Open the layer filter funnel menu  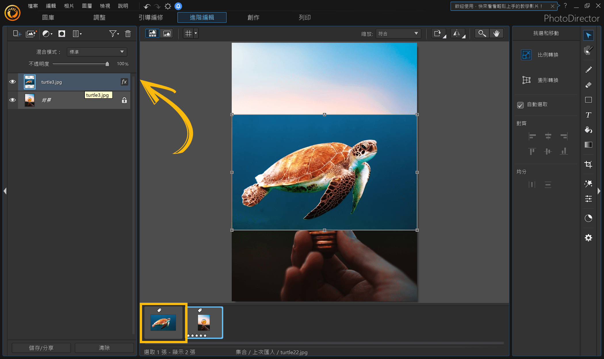click(114, 34)
